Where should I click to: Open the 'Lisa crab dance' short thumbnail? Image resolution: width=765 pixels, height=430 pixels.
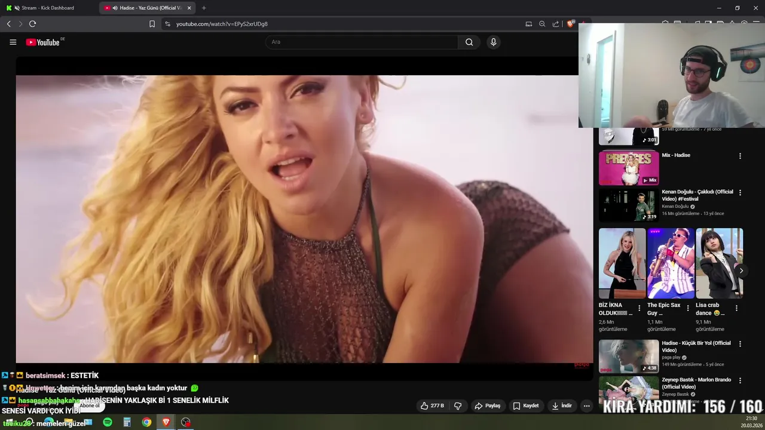[719, 263]
